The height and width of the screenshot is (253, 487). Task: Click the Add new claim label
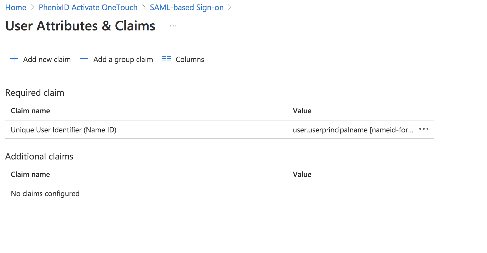click(x=47, y=59)
